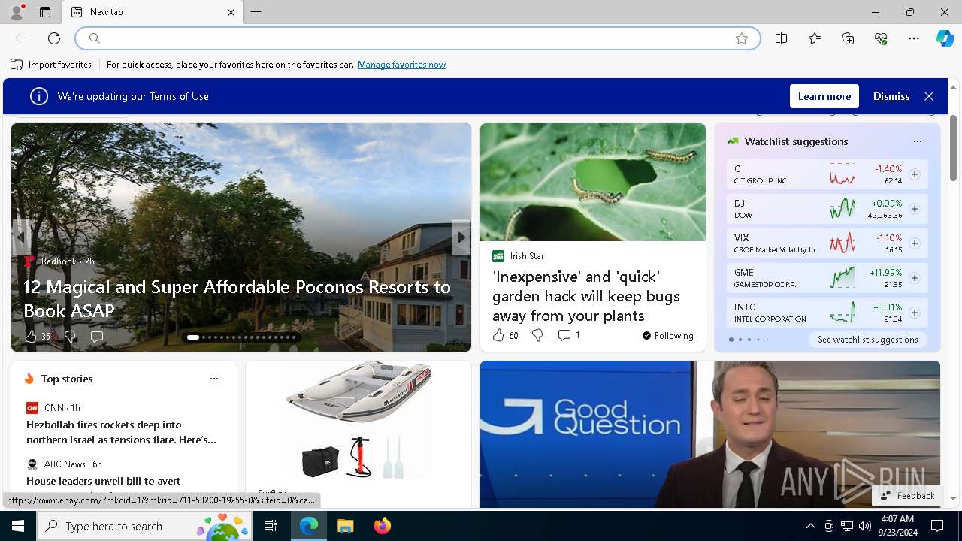The width and height of the screenshot is (962, 541).
Task: Click into the address bar field
Action: point(417,38)
